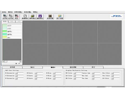Click the B-Bias spinner arrows

[x=54, y=79]
